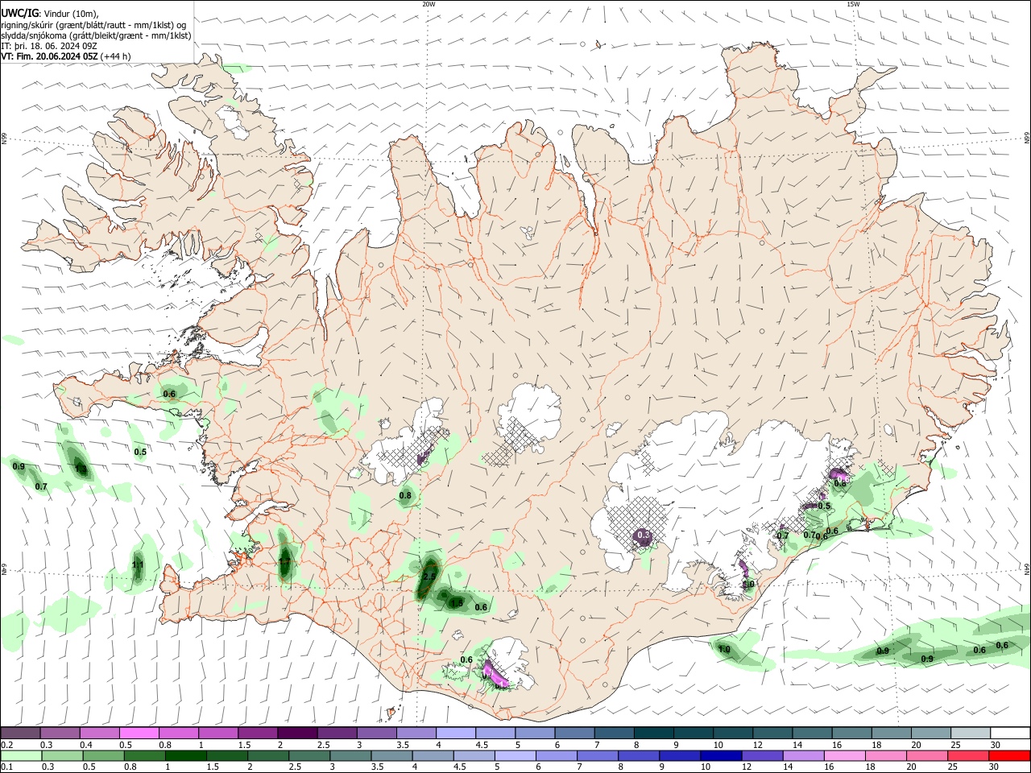Click the '15W' longitude label at the top
This screenshot has height=773, width=1031.
point(853,4)
